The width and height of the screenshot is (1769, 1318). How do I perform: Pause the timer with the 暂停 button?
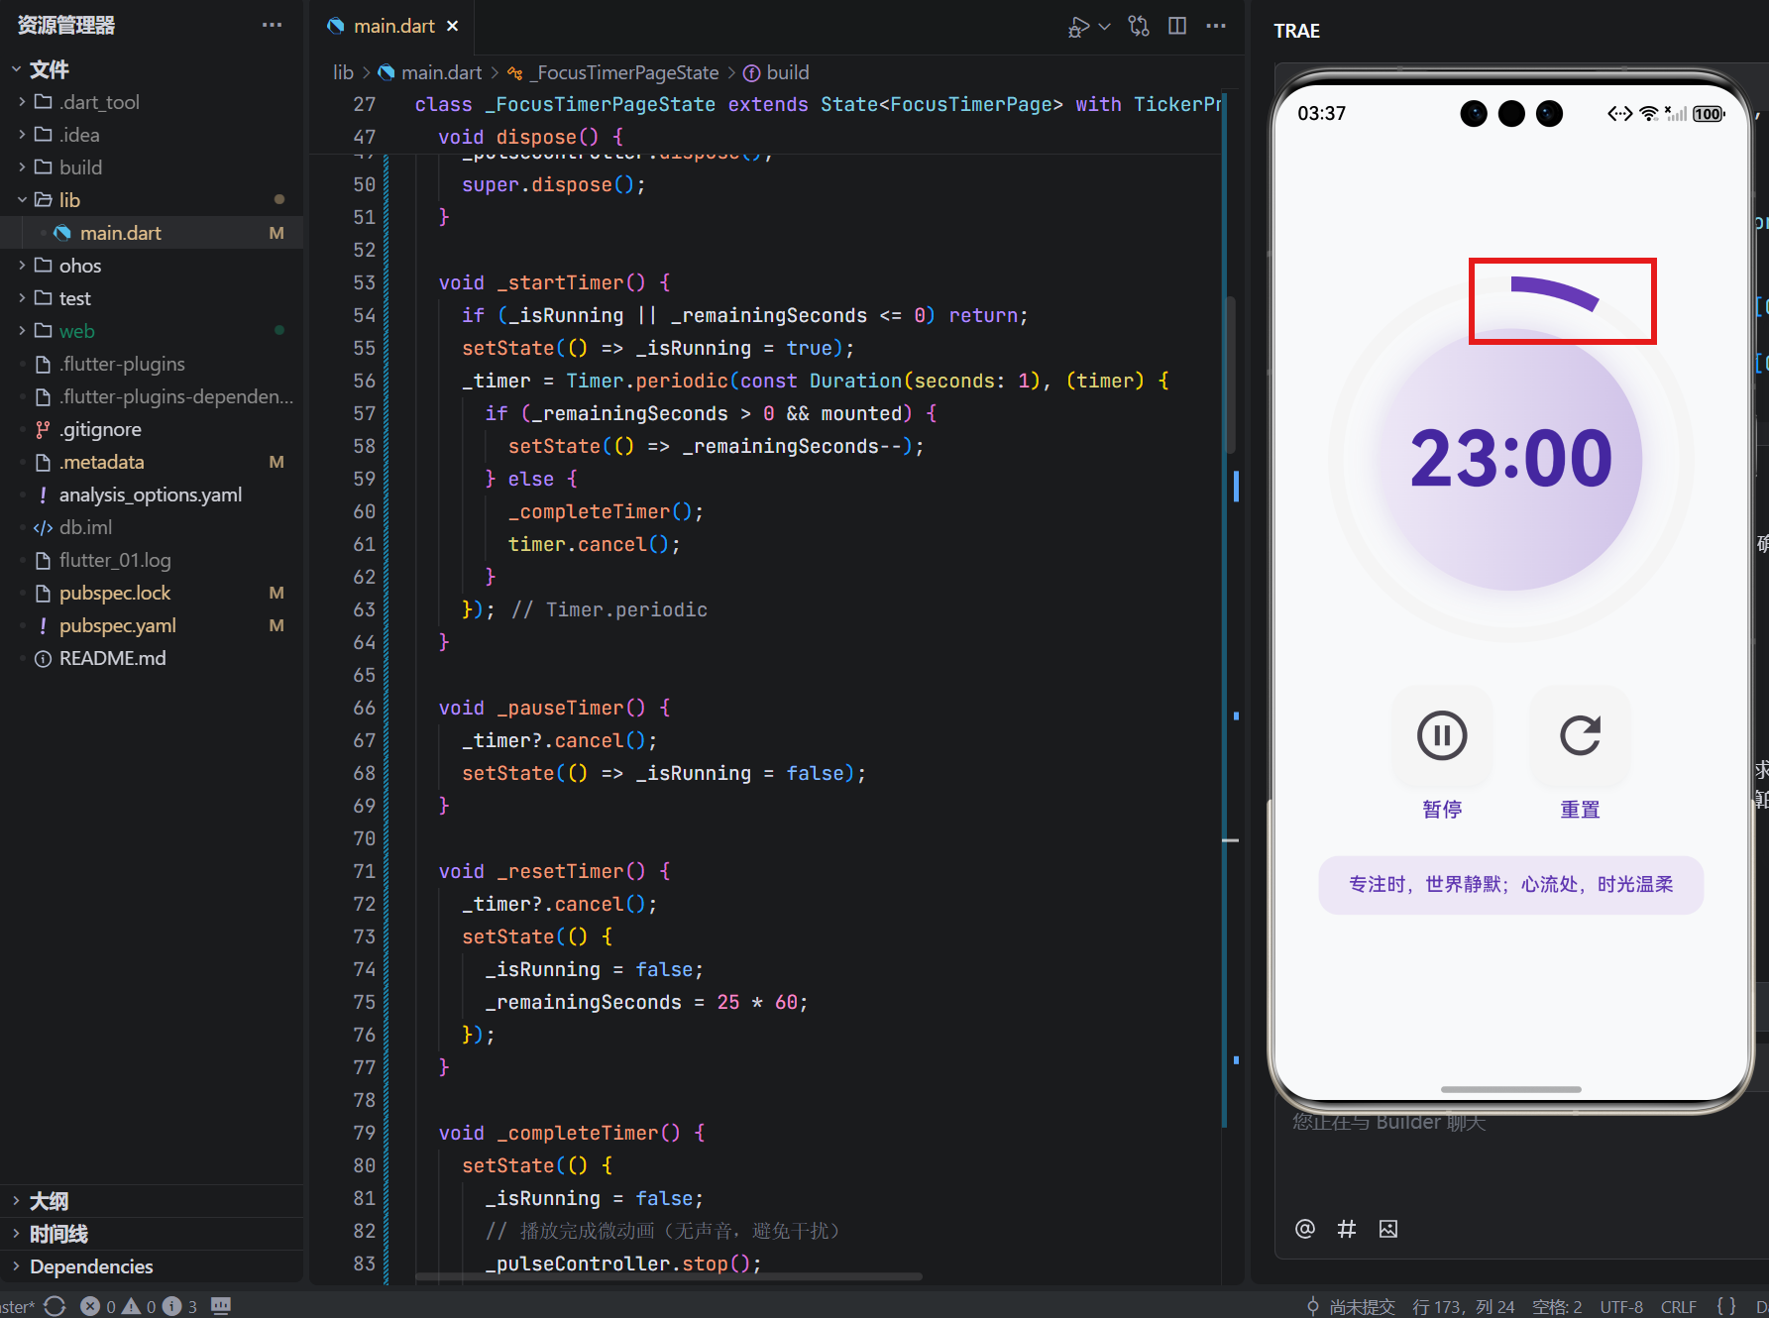point(1442,736)
